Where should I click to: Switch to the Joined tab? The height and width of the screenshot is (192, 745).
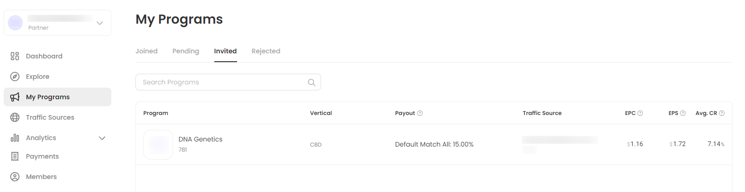pos(147,51)
